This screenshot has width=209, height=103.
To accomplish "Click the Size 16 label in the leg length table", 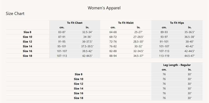I will (x=79, y=93).
